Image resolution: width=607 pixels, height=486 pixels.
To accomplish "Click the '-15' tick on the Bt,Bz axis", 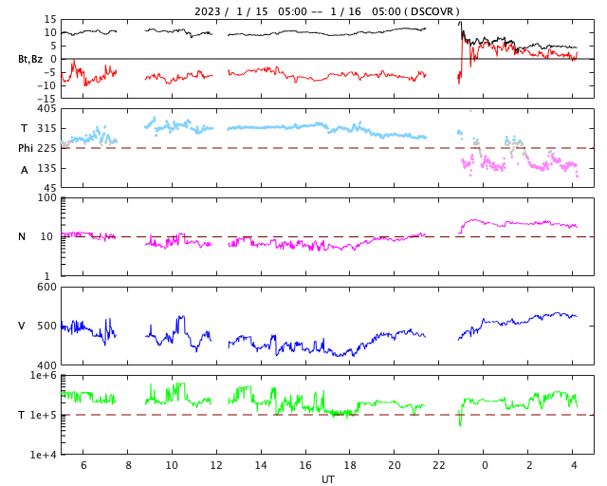I will pyautogui.click(x=46, y=99).
